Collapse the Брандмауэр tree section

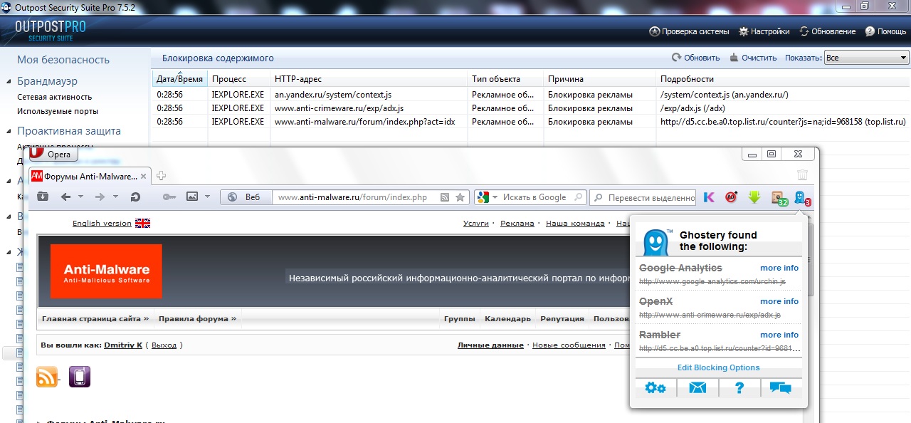pos(9,82)
